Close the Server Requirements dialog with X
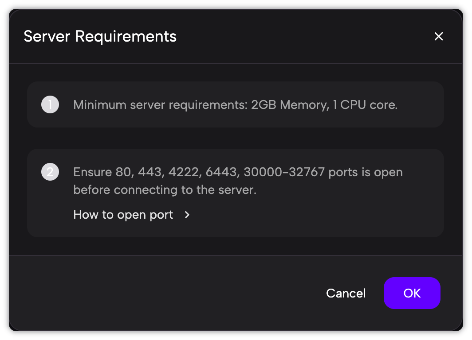The height and width of the screenshot is (340, 472). click(x=438, y=36)
